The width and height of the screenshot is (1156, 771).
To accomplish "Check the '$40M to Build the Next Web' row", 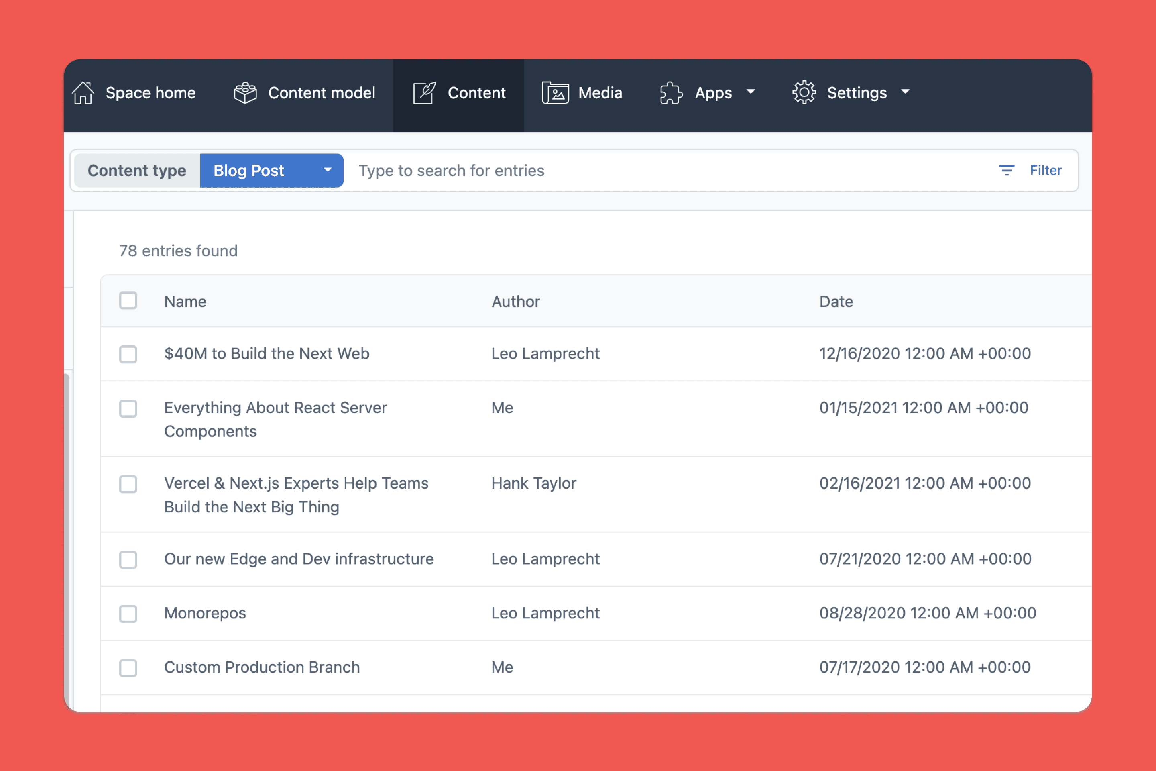I will click(x=128, y=354).
